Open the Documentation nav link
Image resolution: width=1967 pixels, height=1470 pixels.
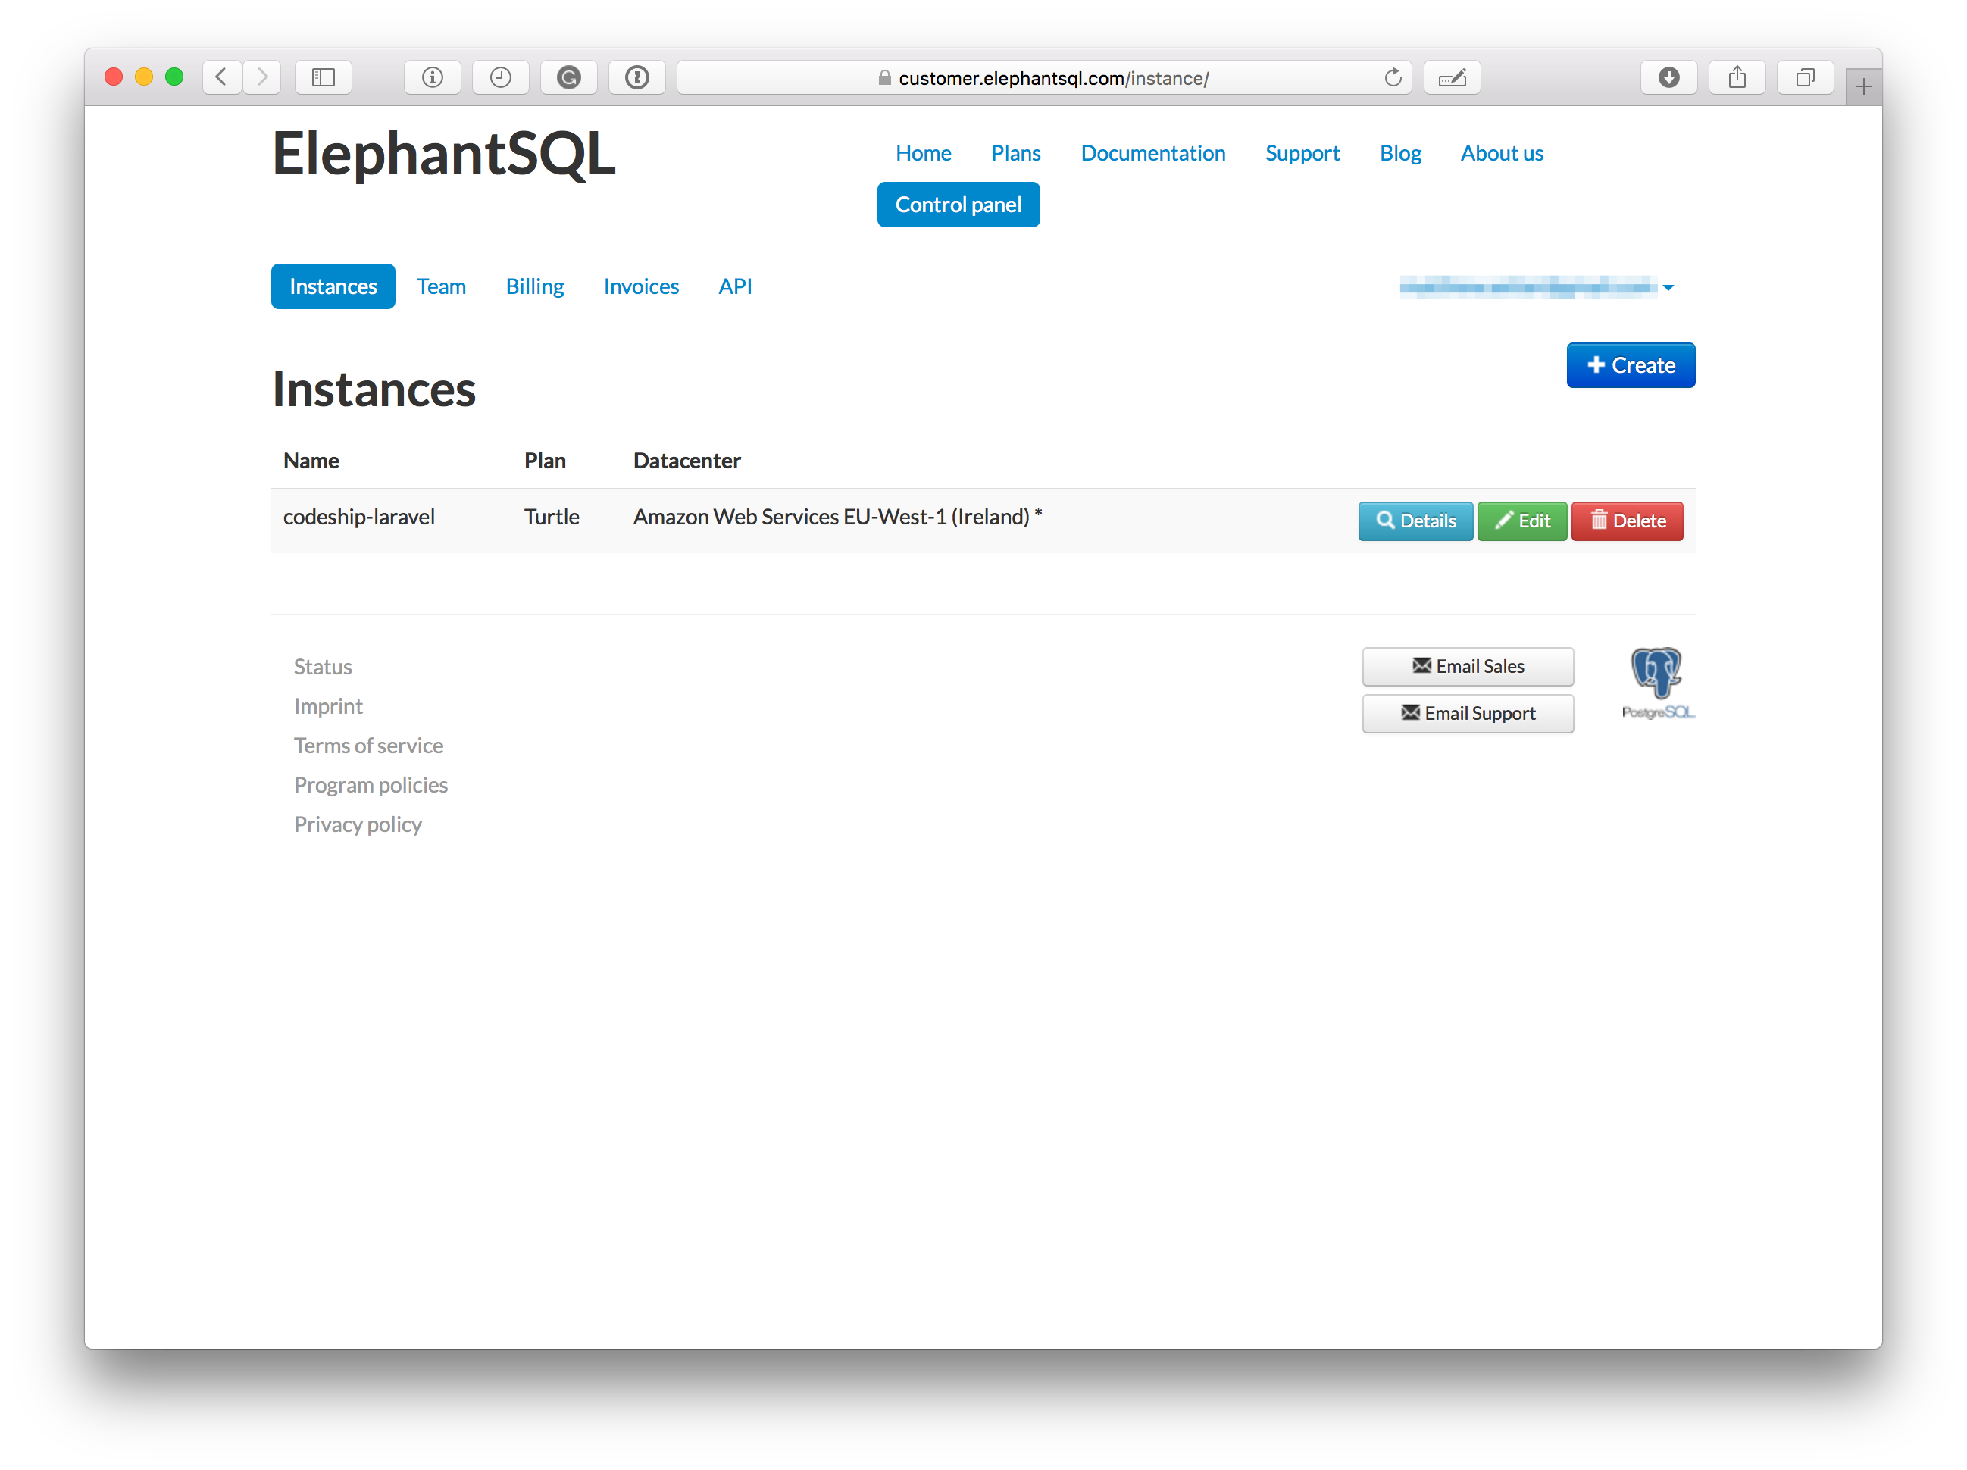click(x=1152, y=153)
